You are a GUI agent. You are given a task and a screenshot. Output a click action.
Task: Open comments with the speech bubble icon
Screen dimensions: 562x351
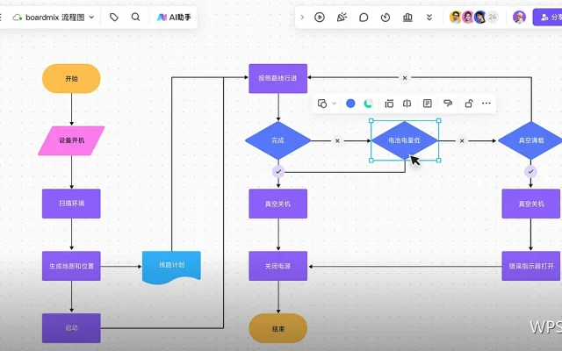click(364, 18)
